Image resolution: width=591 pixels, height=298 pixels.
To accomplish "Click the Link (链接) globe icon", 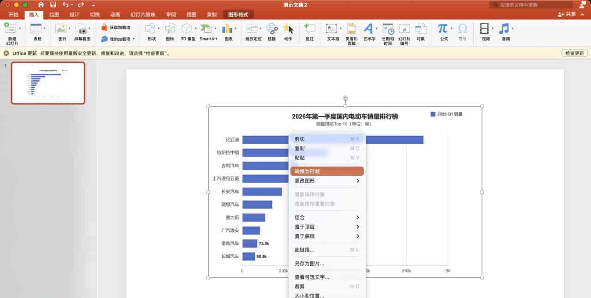I will click(272, 29).
